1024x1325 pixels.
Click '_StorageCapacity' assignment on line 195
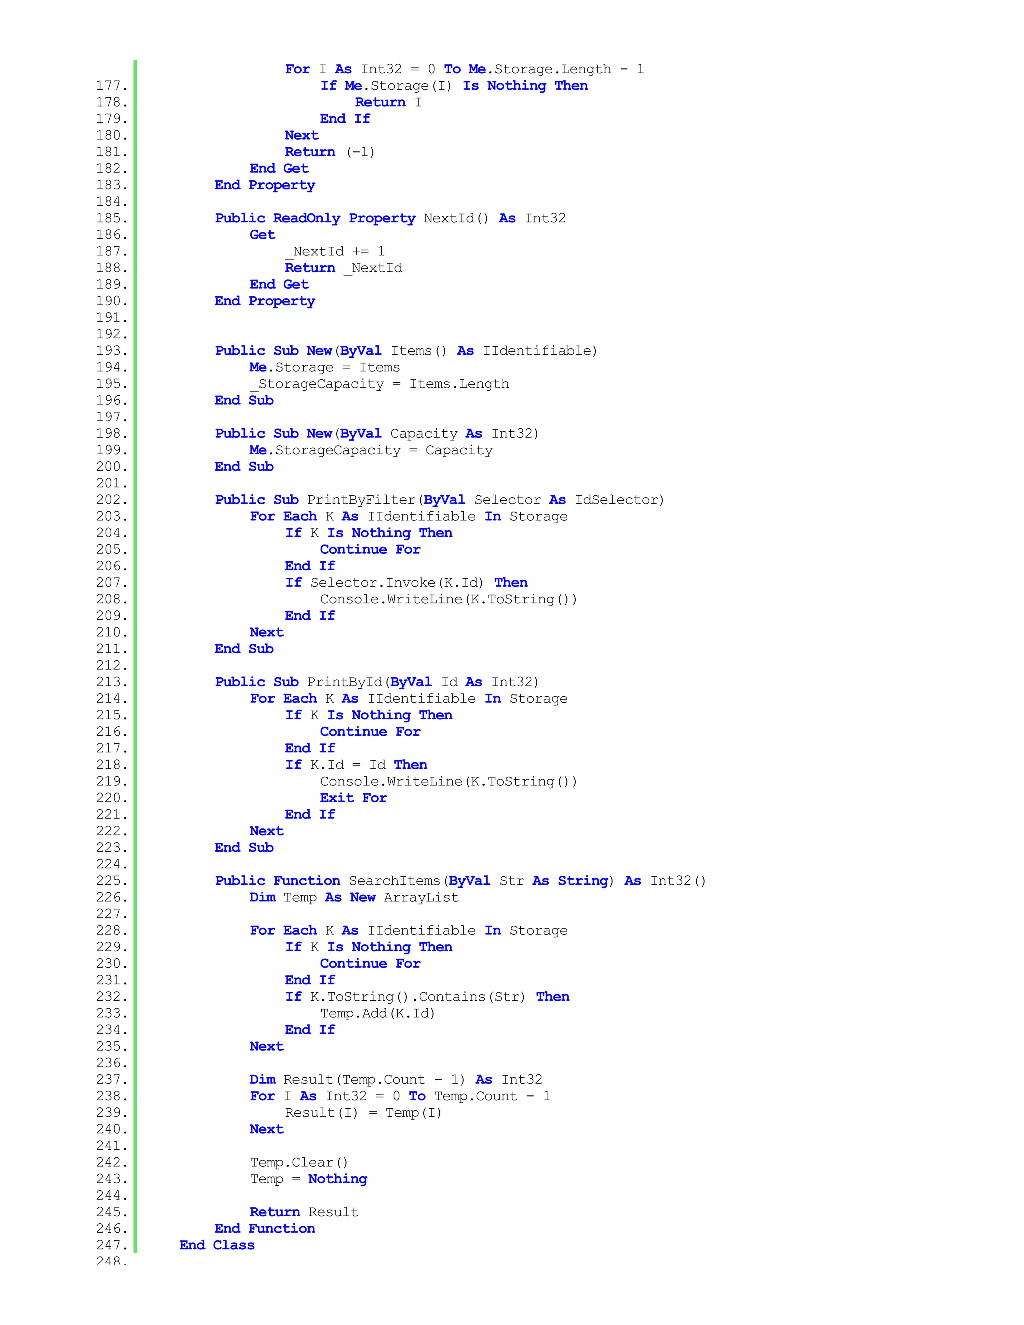pyautogui.click(x=317, y=384)
